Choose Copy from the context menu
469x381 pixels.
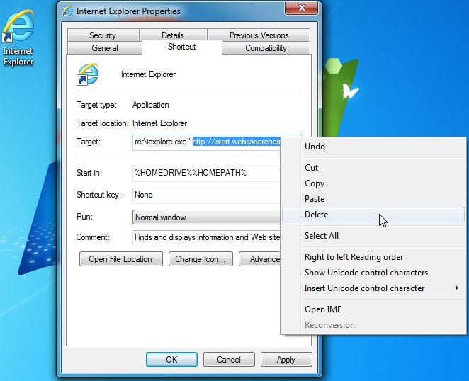click(x=373, y=183)
